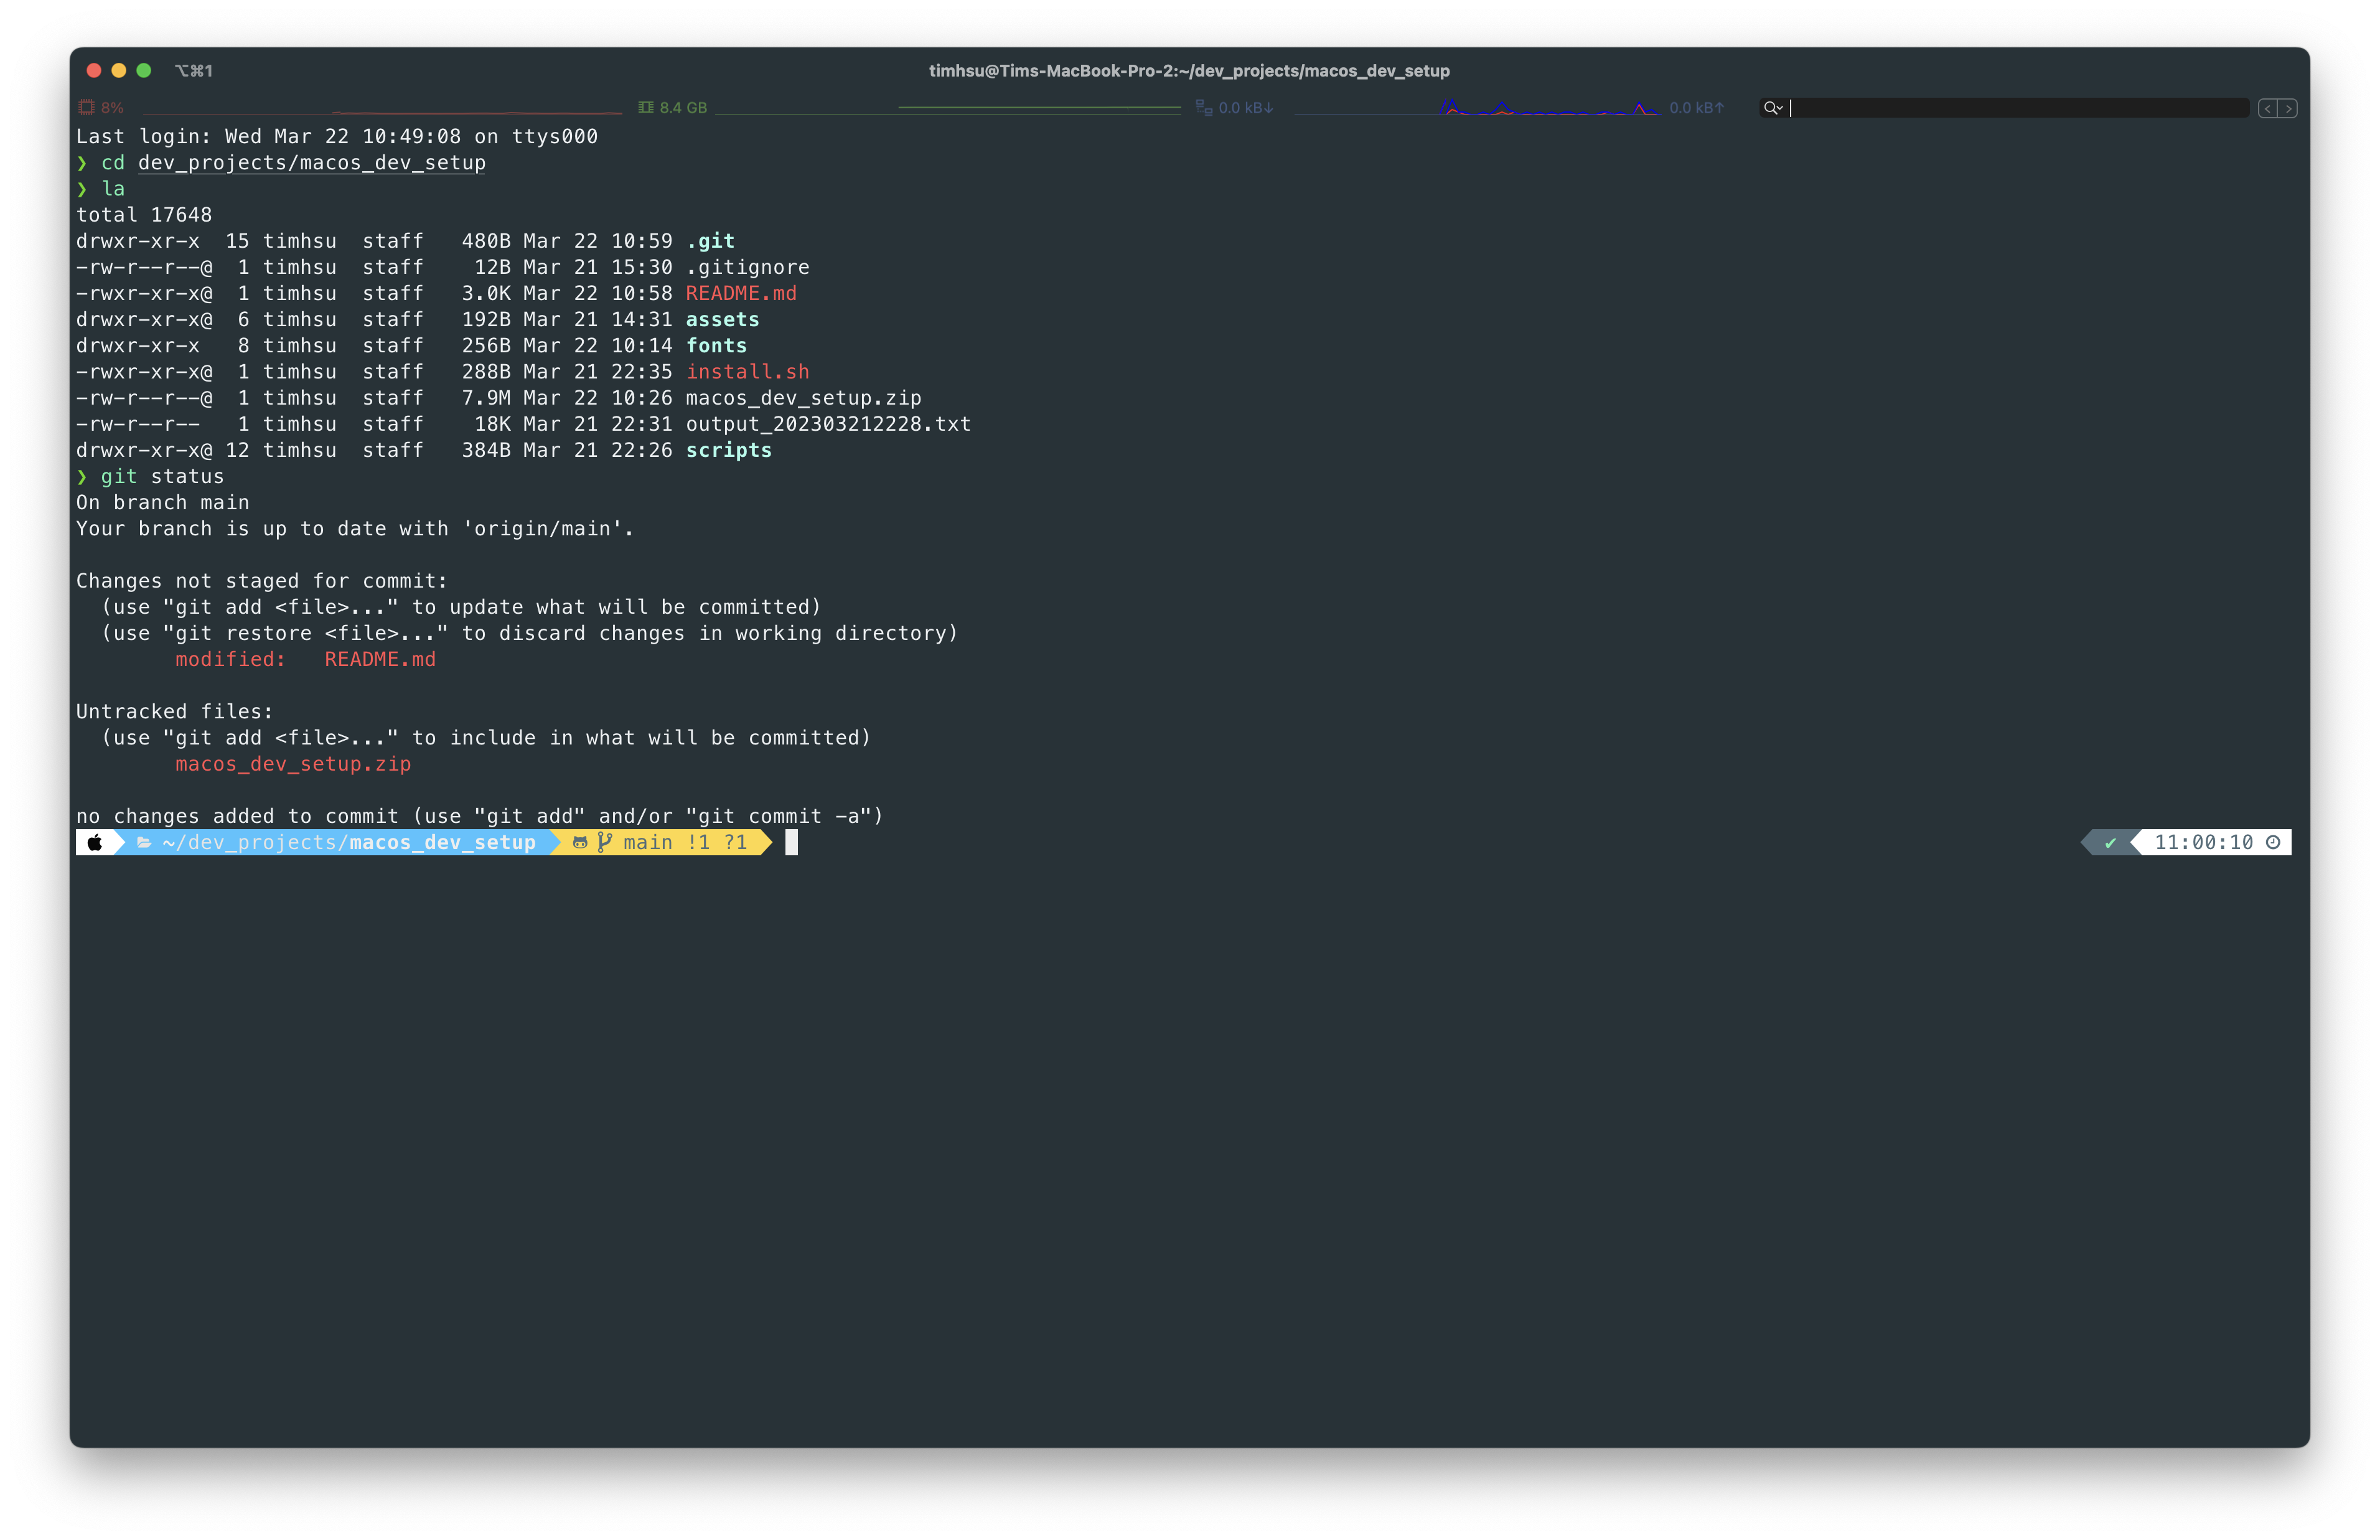This screenshot has height=1540, width=2380.
Task: Click the GitHub cat icon in prompt
Action: tap(580, 843)
